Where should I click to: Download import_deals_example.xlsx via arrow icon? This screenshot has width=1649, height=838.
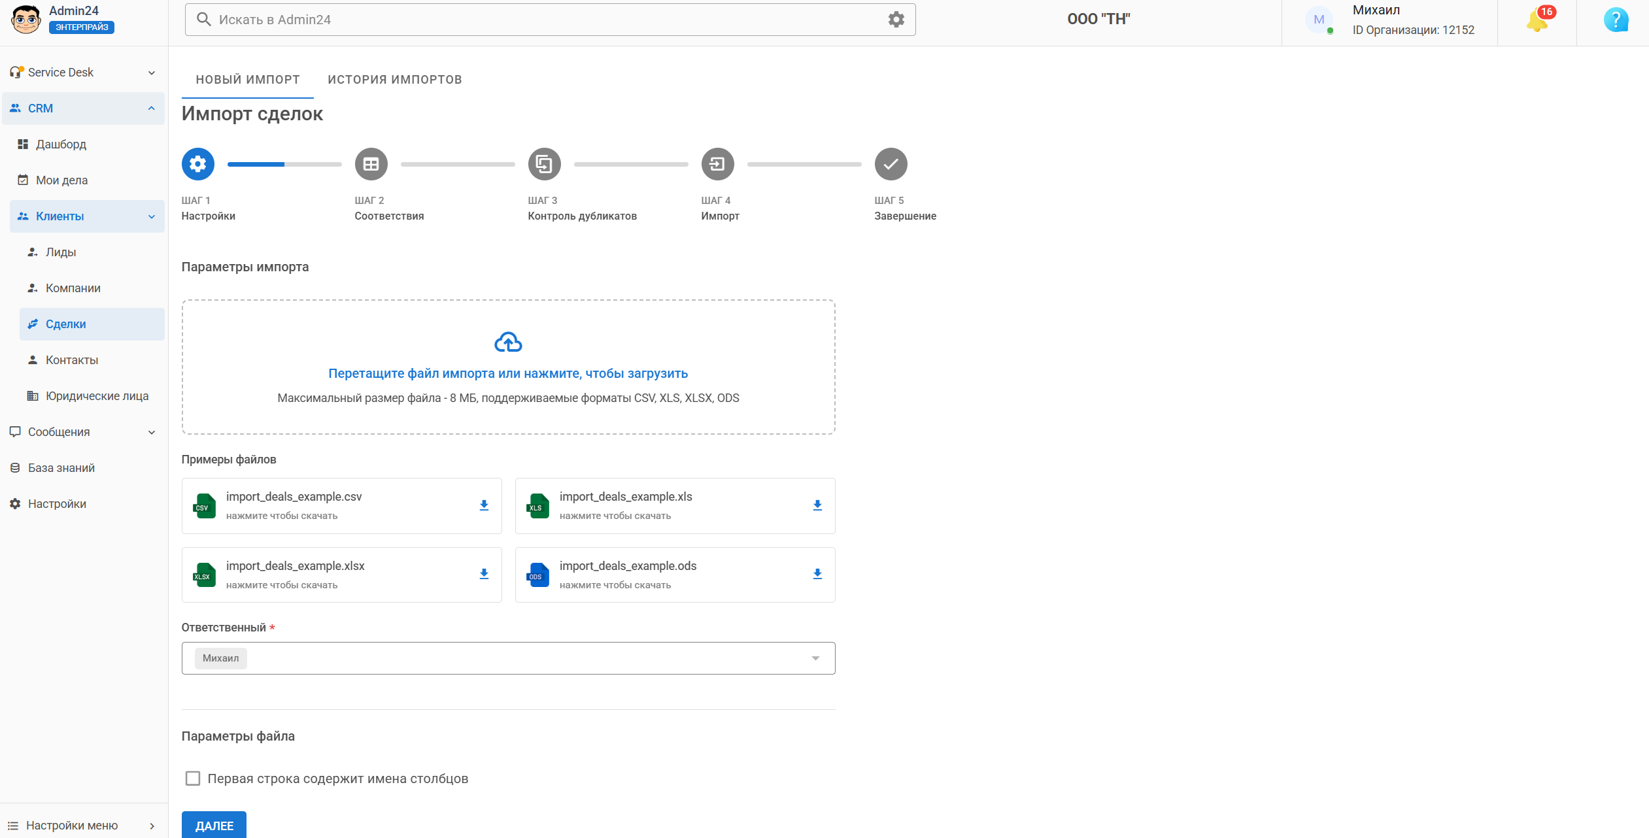484,574
